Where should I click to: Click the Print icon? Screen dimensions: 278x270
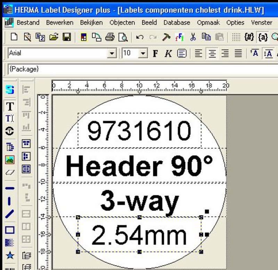[x=110, y=37]
